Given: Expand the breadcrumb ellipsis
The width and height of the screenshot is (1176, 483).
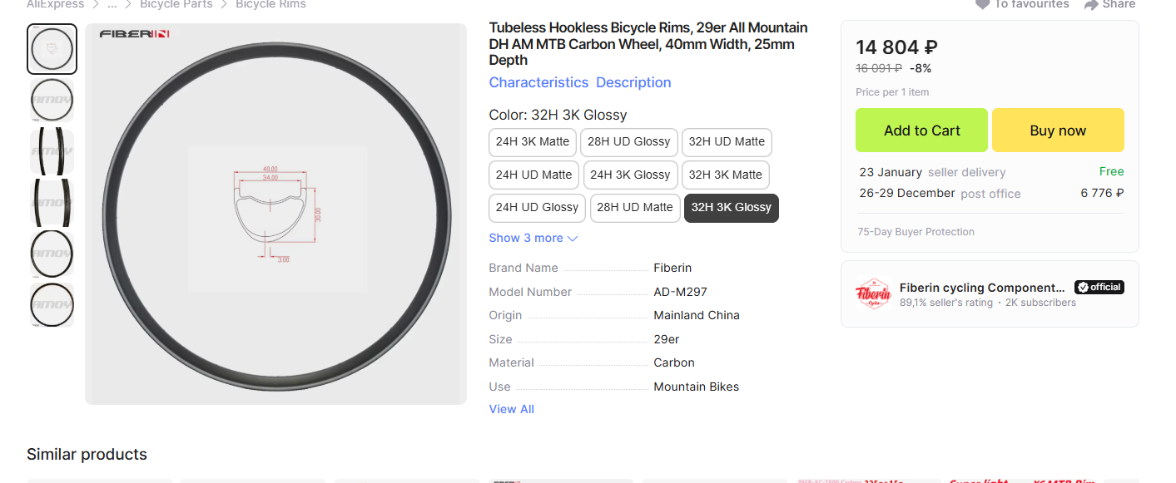Looking at the screenshot, I should (x=112, y=4).
